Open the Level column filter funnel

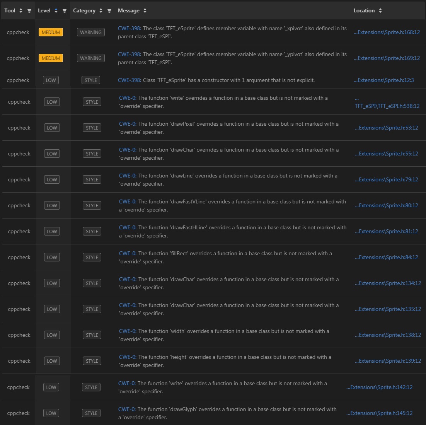(65, 11)
